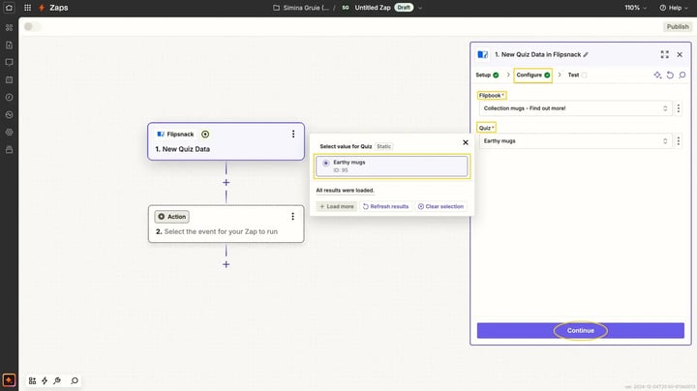Image resolution: width=697 pixels, height=391 pixels.
Task: Click the Publish button
Action: coord(678,27)
